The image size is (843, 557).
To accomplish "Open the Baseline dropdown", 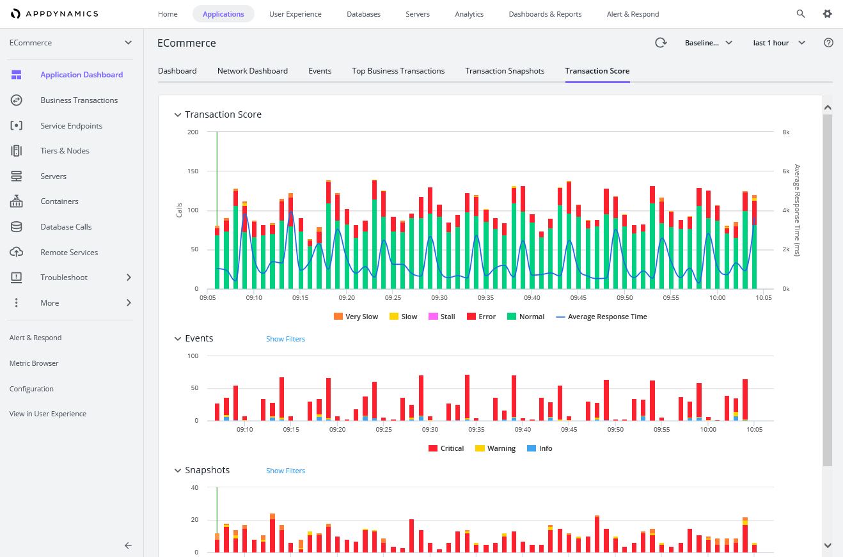I will pyautogui.click(x=709, y=43).
